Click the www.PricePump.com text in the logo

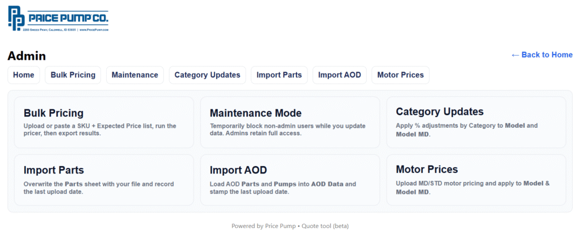tap(94, 29)
